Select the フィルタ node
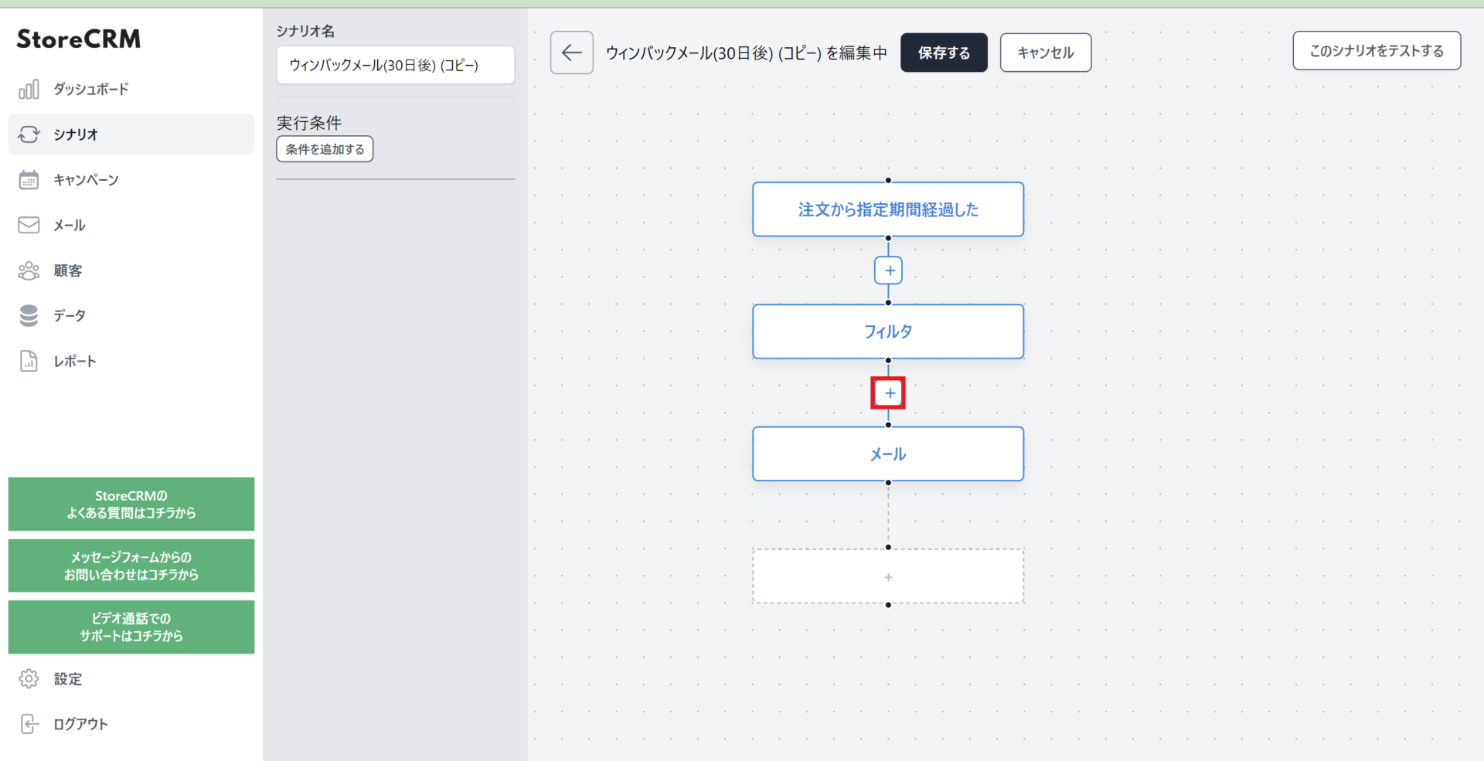Viewport: 1484px width, 761px height. 888,331
